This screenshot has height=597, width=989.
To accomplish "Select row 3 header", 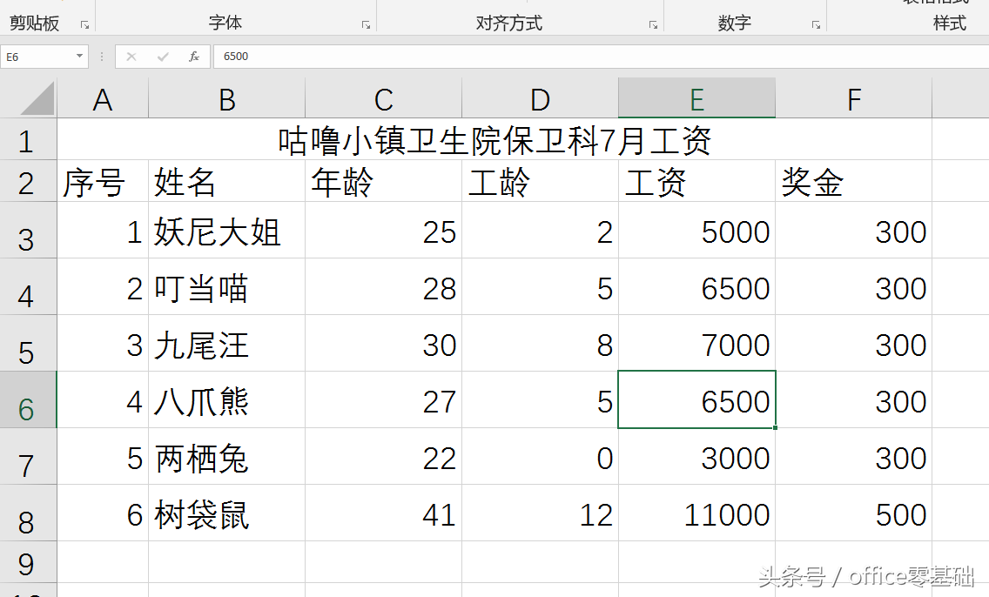I will click(29, 230).
